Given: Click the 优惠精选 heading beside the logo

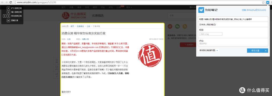Looking at the screenshot, I should click(x=98, y=15).
